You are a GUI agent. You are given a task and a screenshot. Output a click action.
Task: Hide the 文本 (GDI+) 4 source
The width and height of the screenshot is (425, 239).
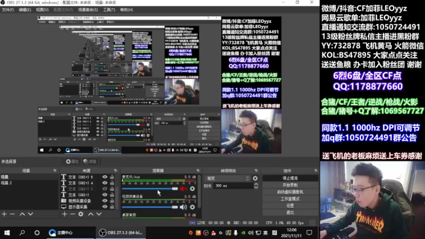tap(105, 183)
